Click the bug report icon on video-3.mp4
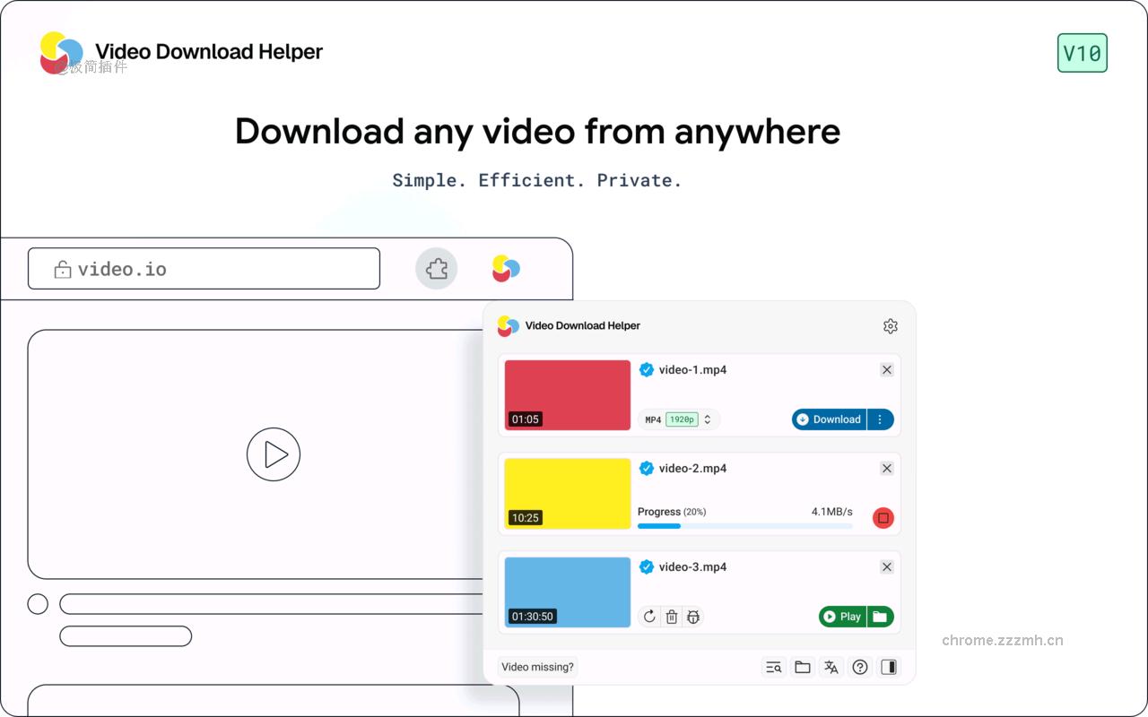Viewport: 1148px width, 717px height. point(692,617)
